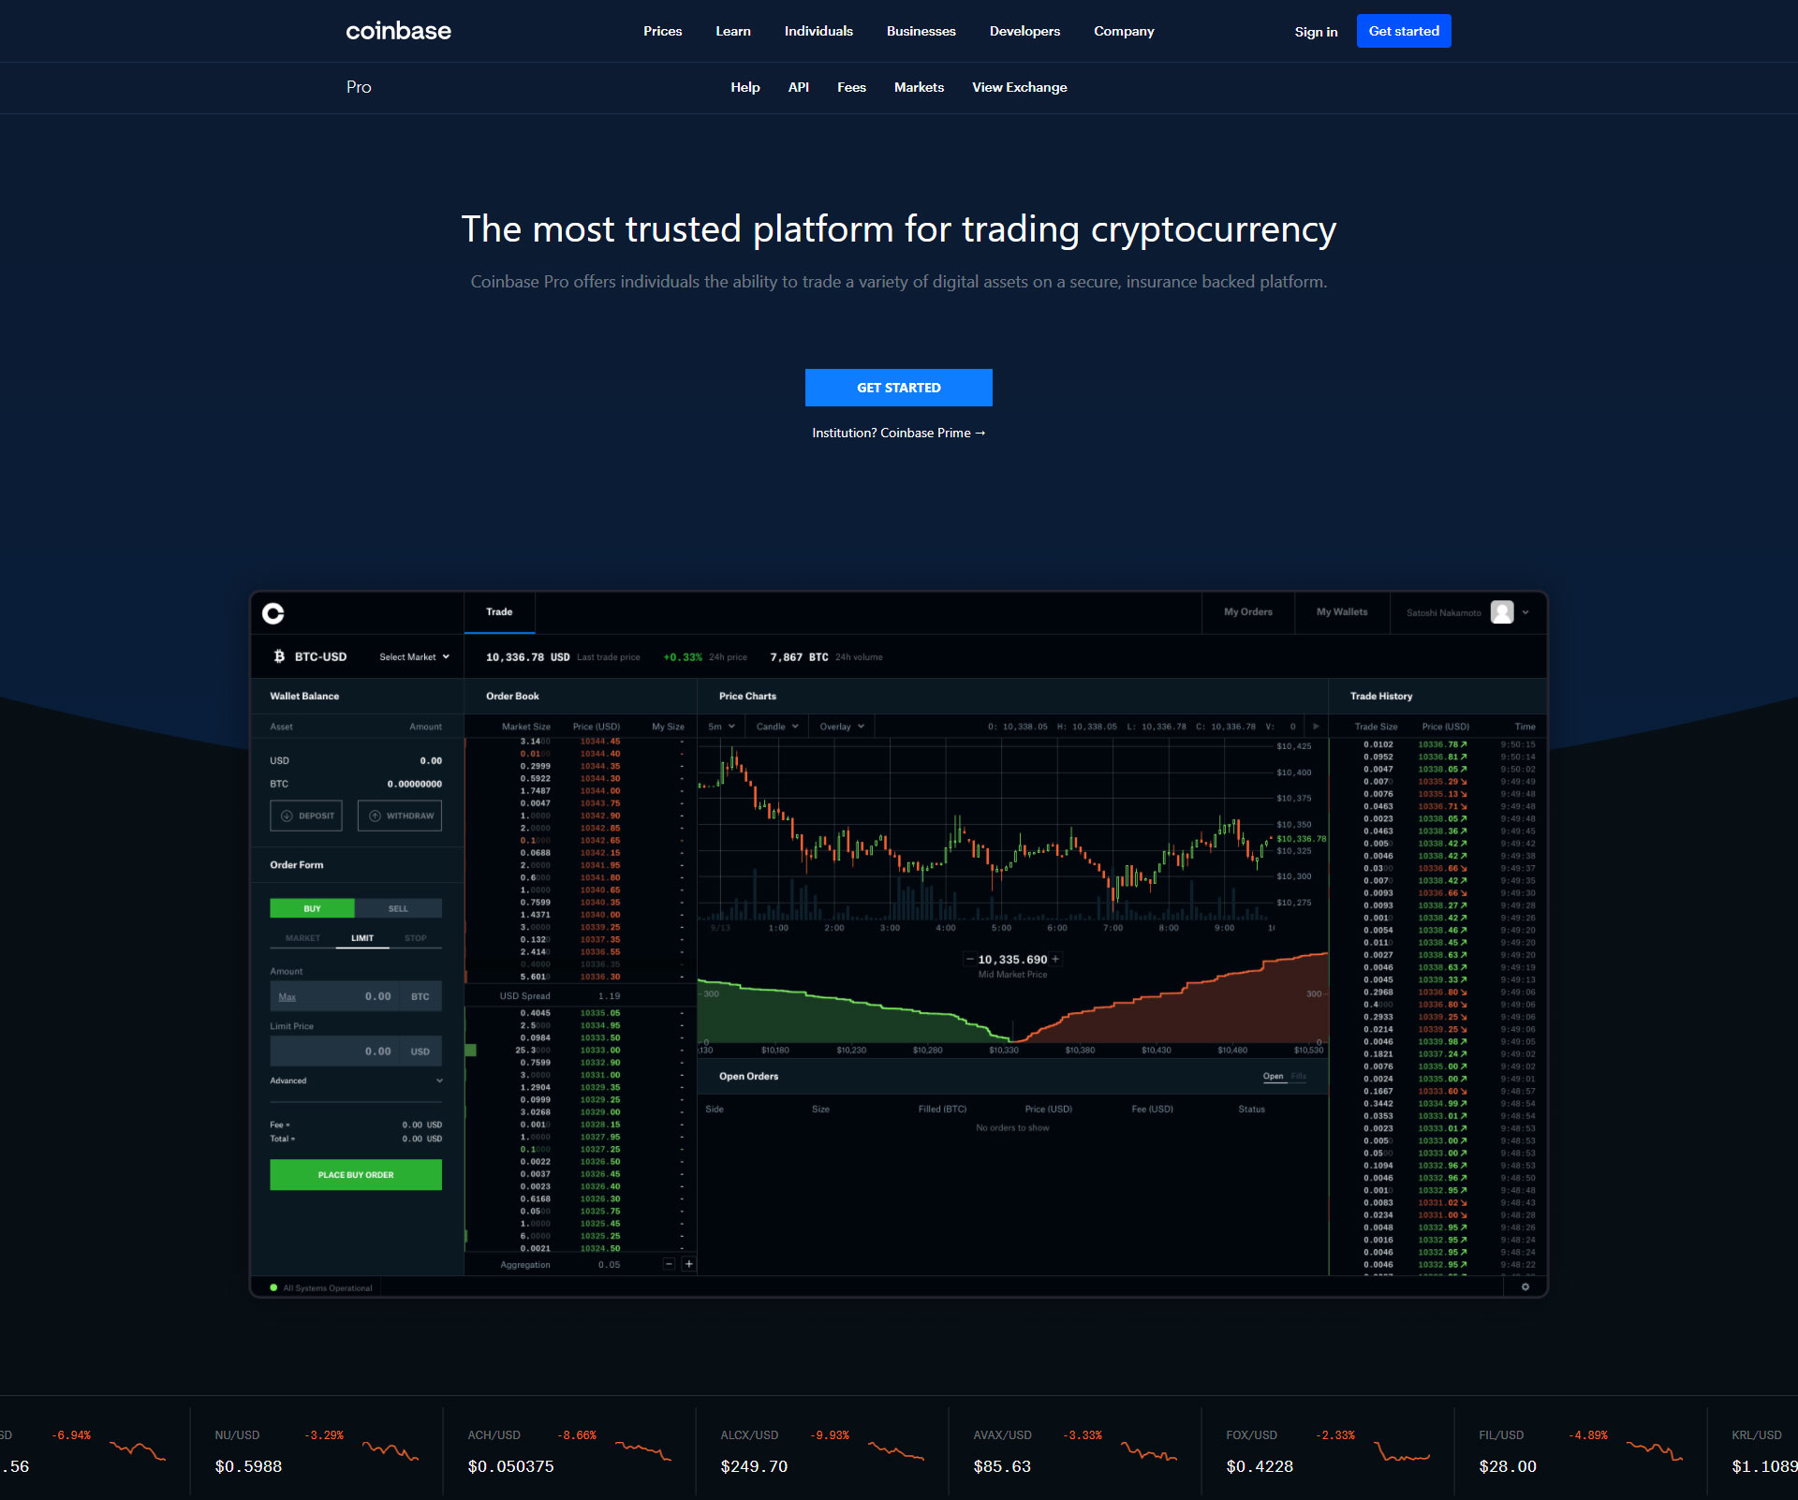Click the Coinbase logo icon
This screenshot has width=1798, height=1500.
(274, 612)
